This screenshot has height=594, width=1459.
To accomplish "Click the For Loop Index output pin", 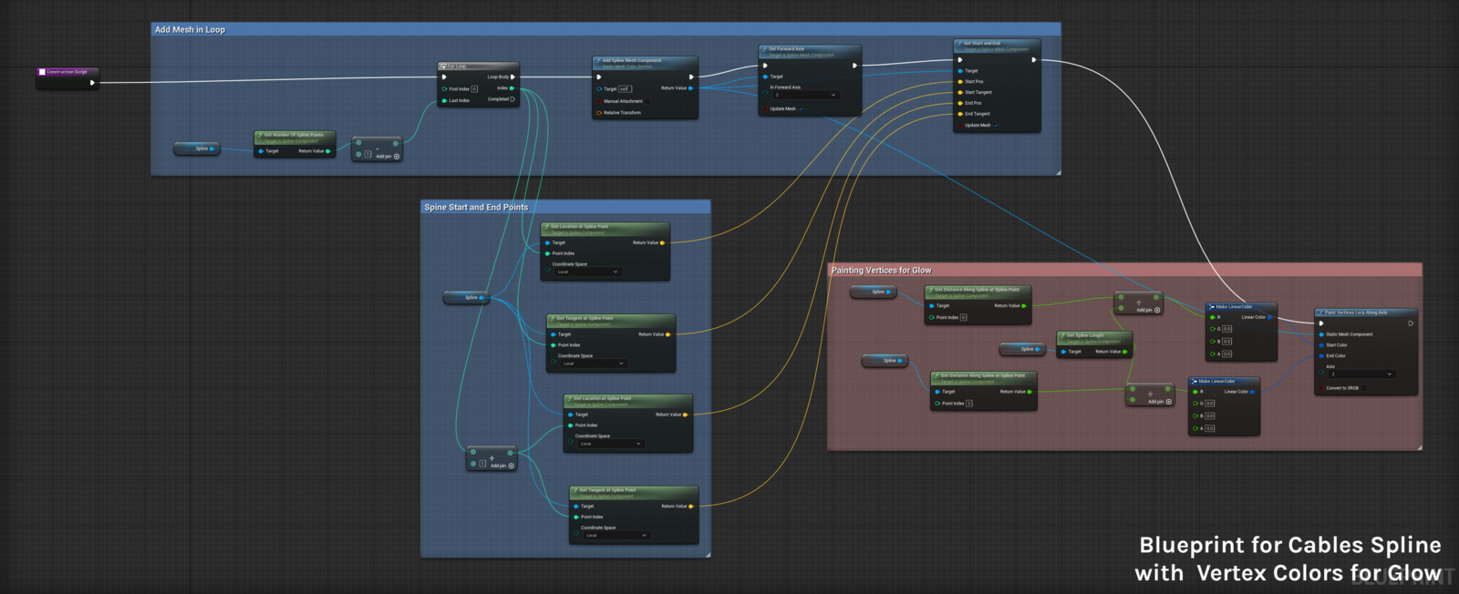I will click(x=512, y=88).
